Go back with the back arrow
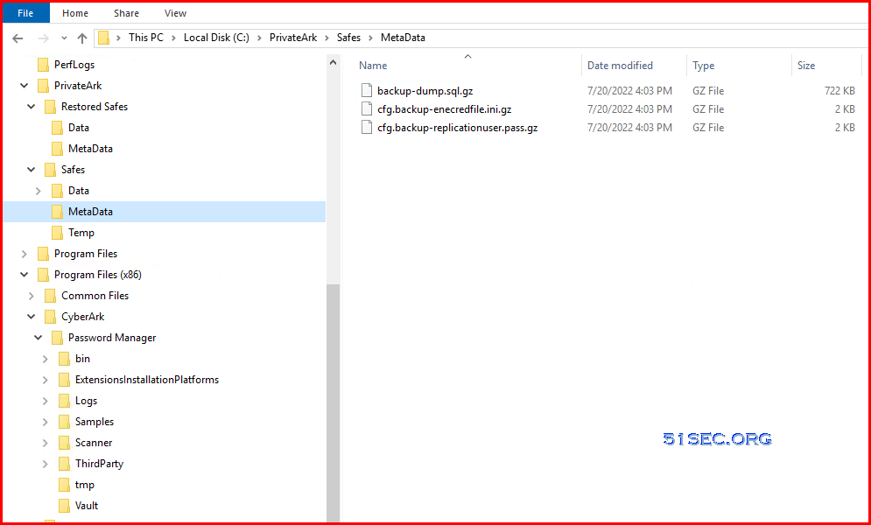Screen dimensions: 871x525 tap(18, 38)
